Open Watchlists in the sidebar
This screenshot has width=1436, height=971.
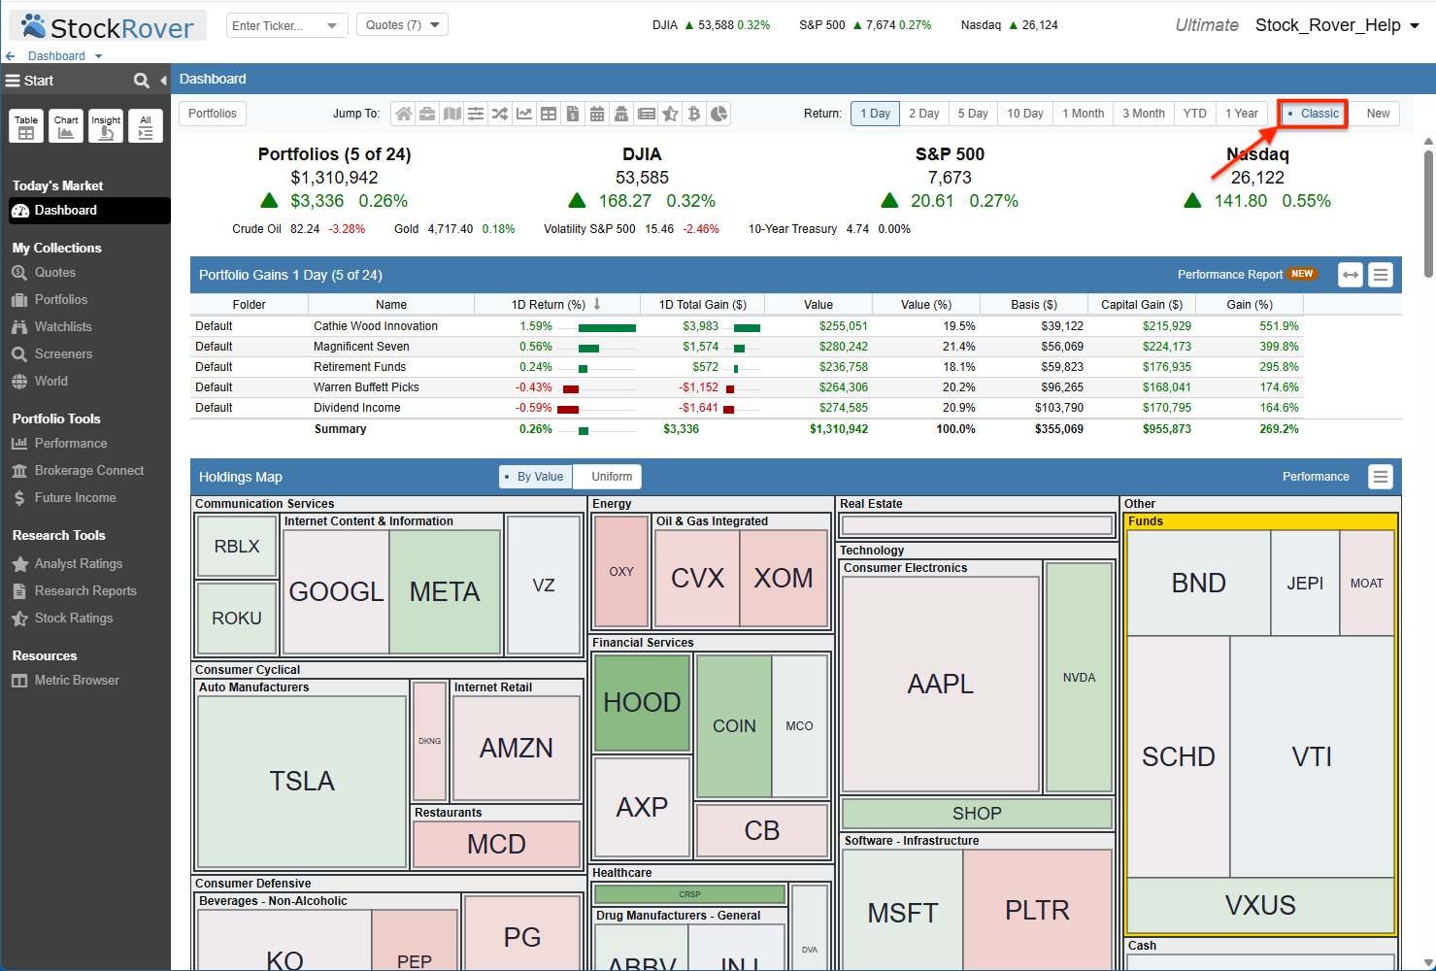[63, 327]
